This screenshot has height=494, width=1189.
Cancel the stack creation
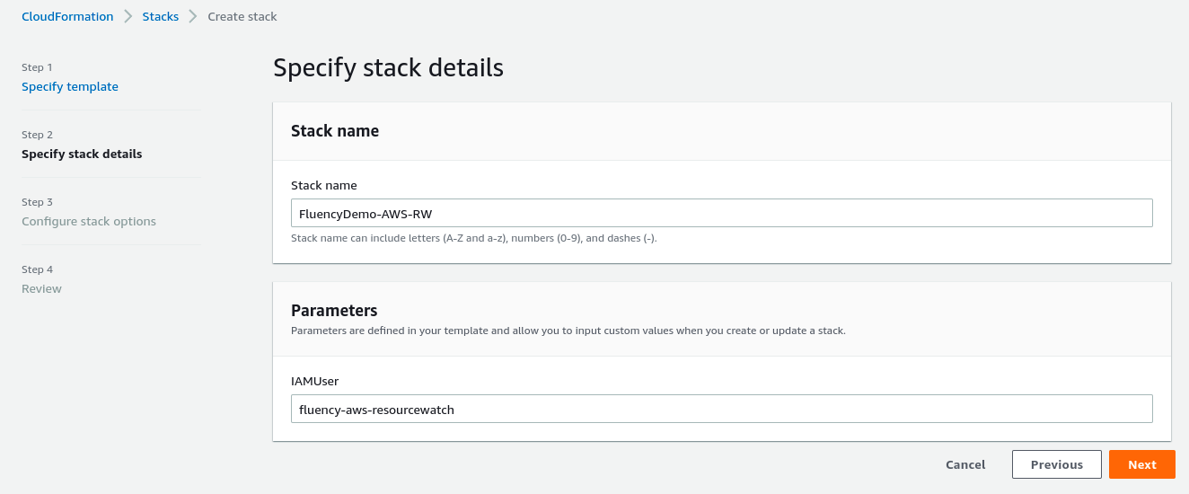(x=965, y=464)
